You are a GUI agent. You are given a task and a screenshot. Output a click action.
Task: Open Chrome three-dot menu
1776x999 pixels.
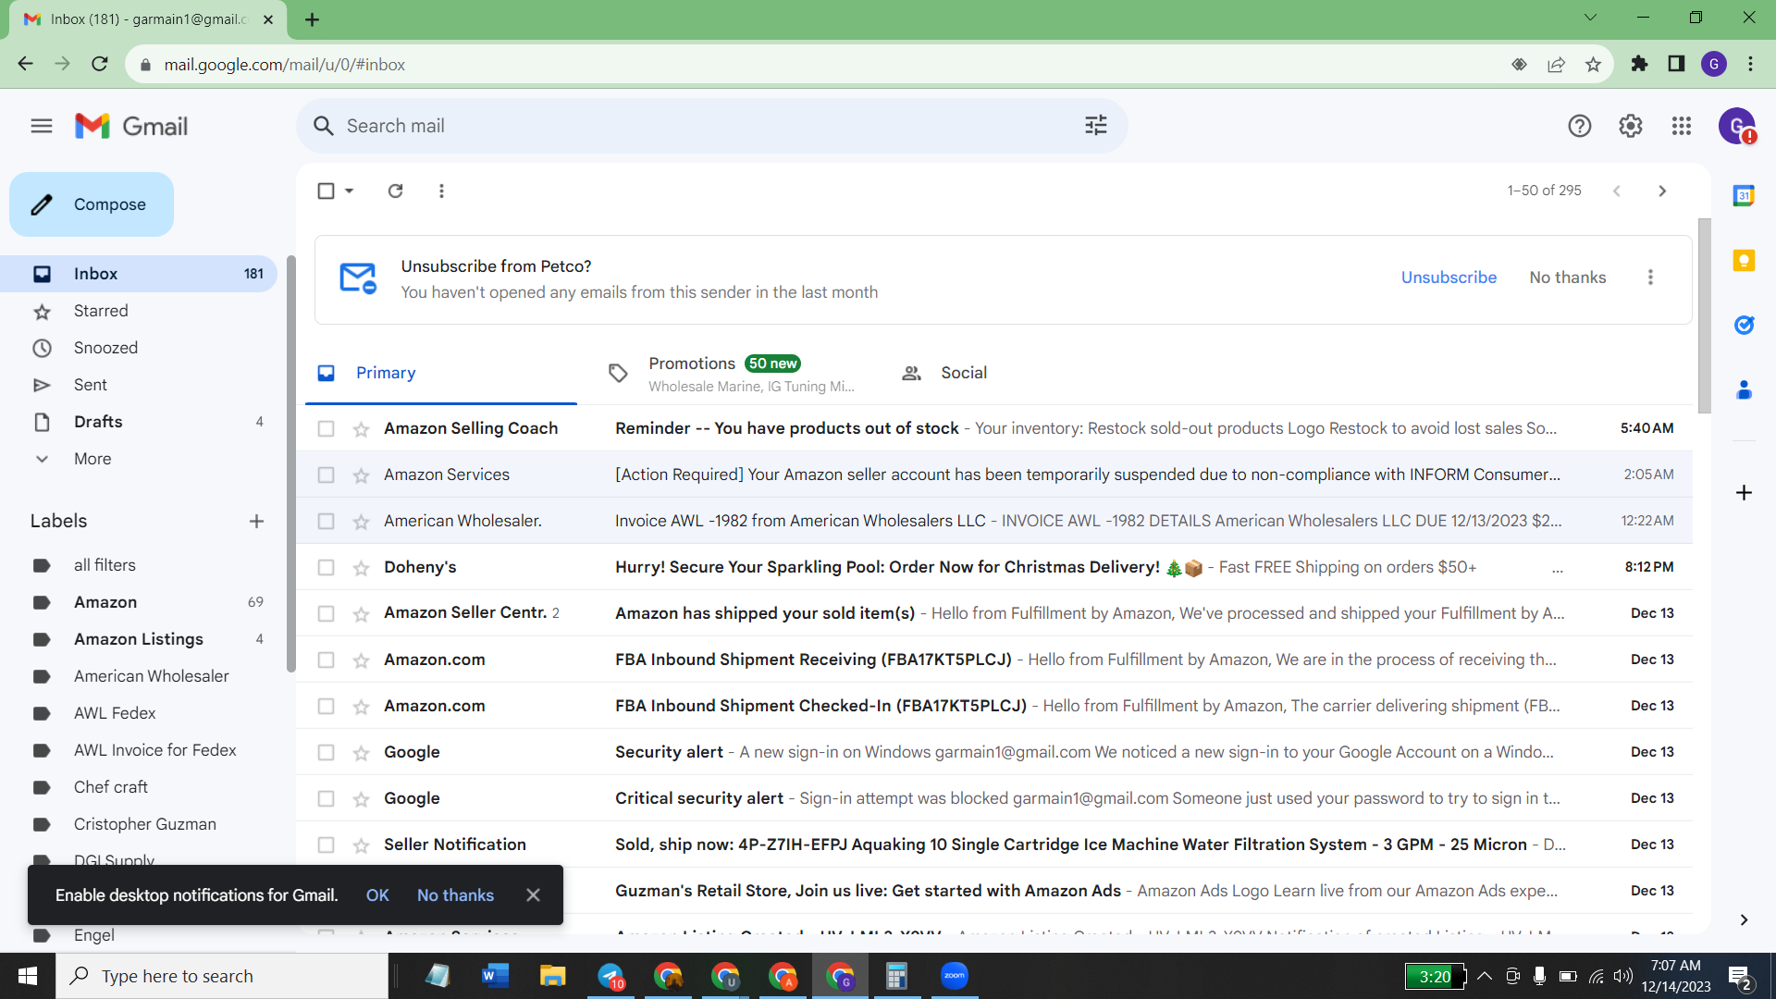[x=1750, y=64]
